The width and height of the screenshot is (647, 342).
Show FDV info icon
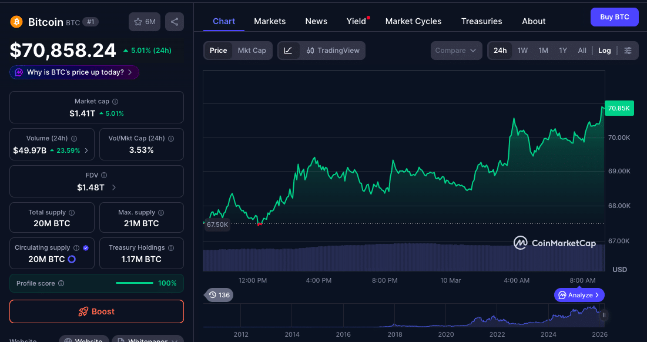[x=104, y=175]
